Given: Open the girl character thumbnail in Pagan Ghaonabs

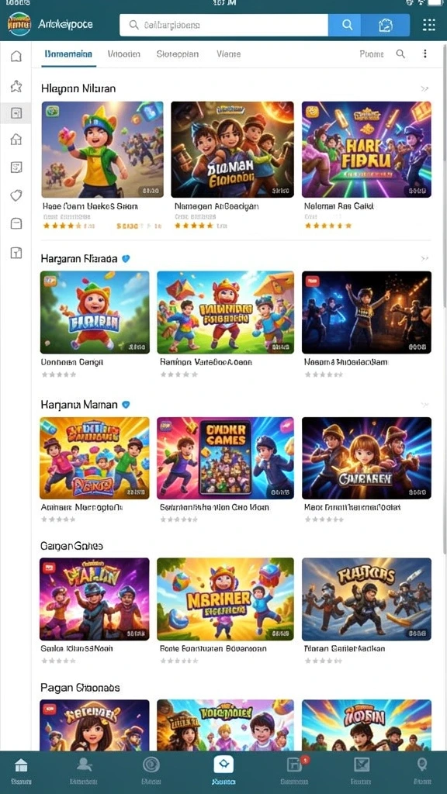Looking at the screenshot, I should click(95, 725).
